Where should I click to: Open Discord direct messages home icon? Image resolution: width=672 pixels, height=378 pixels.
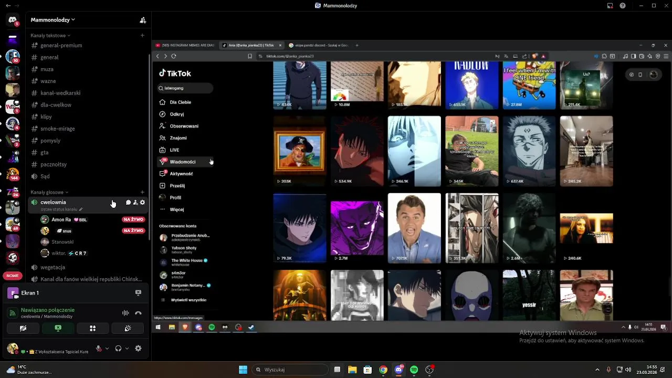[x=13, y=20]
